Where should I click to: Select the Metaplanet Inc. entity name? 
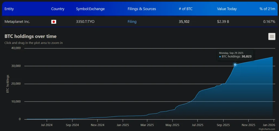[17, 22]
